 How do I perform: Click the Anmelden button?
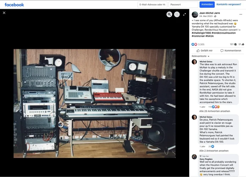(x=207, y=4)
